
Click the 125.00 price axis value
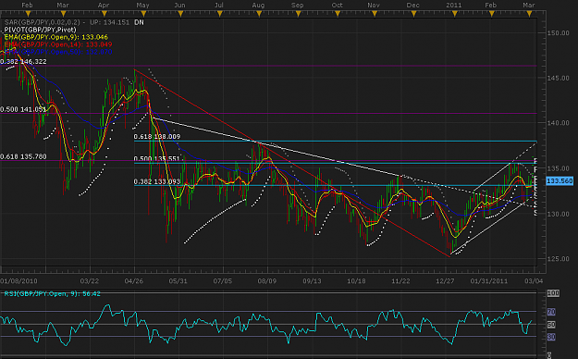[558, 259]
